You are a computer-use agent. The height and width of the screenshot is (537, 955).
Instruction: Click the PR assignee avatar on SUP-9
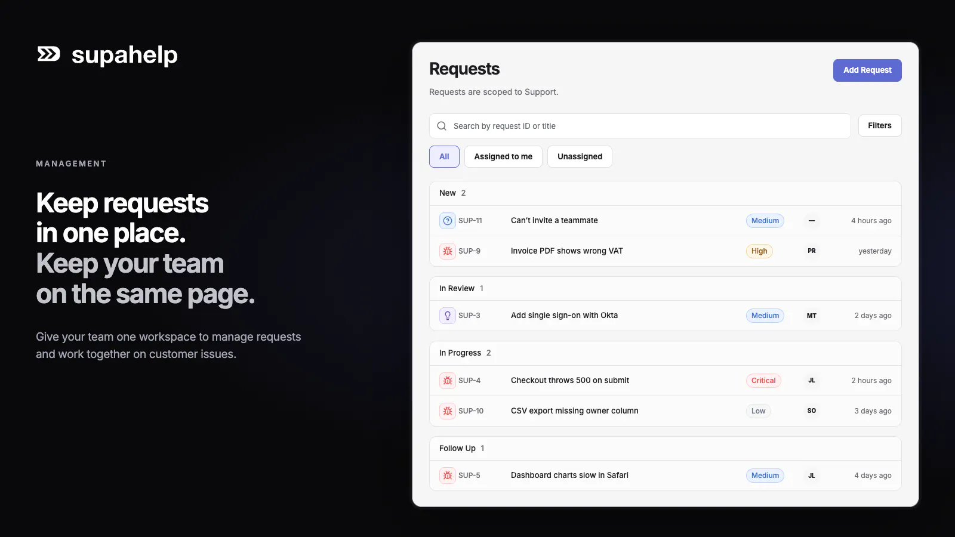coord(812,251)
